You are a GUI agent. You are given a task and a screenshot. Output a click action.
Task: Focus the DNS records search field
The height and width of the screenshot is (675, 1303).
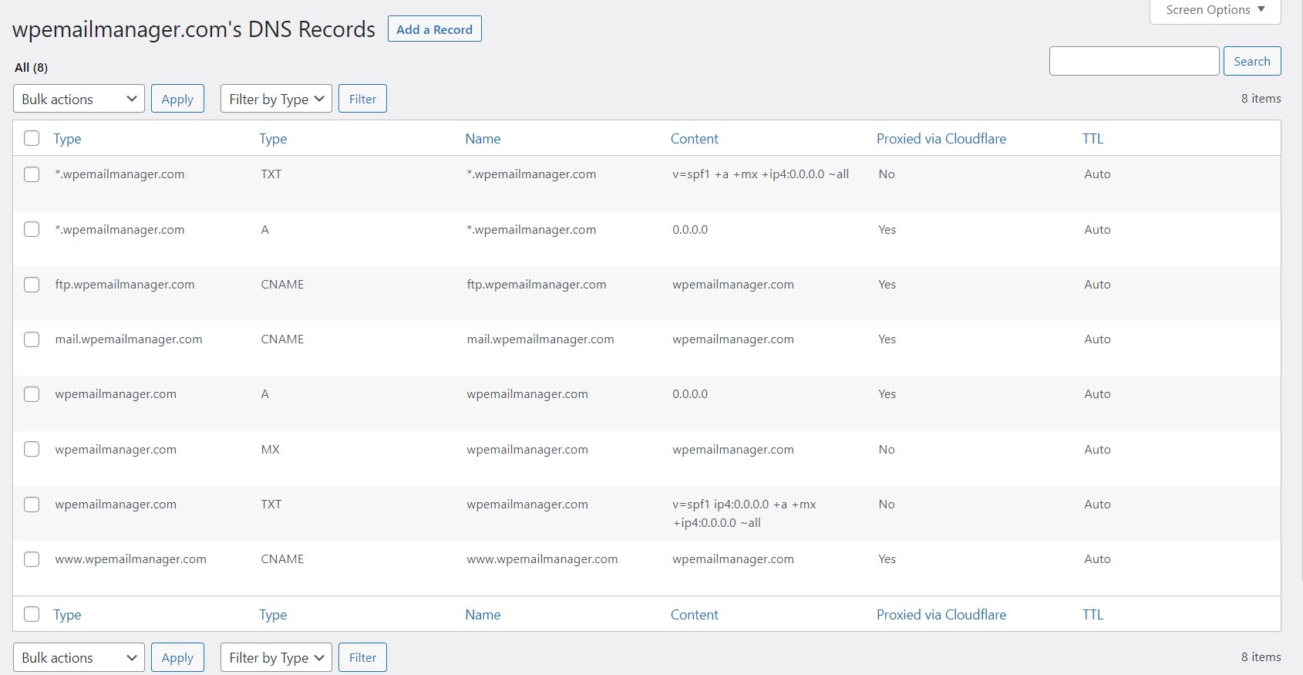(1133, 61)
